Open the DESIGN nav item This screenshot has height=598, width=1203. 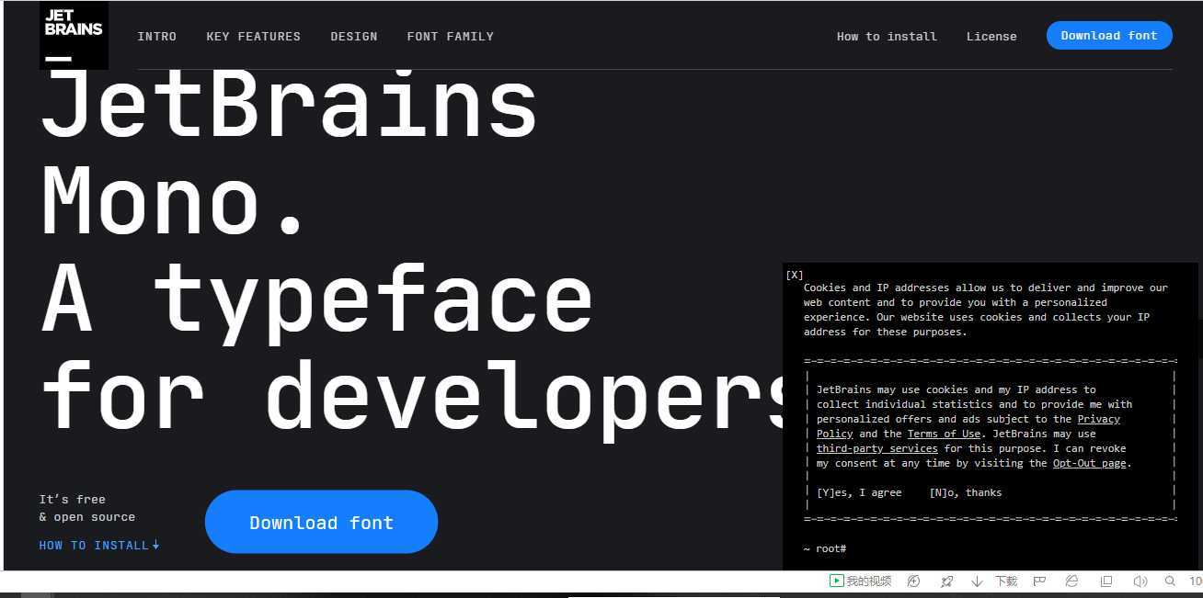(x=354, y=37)
